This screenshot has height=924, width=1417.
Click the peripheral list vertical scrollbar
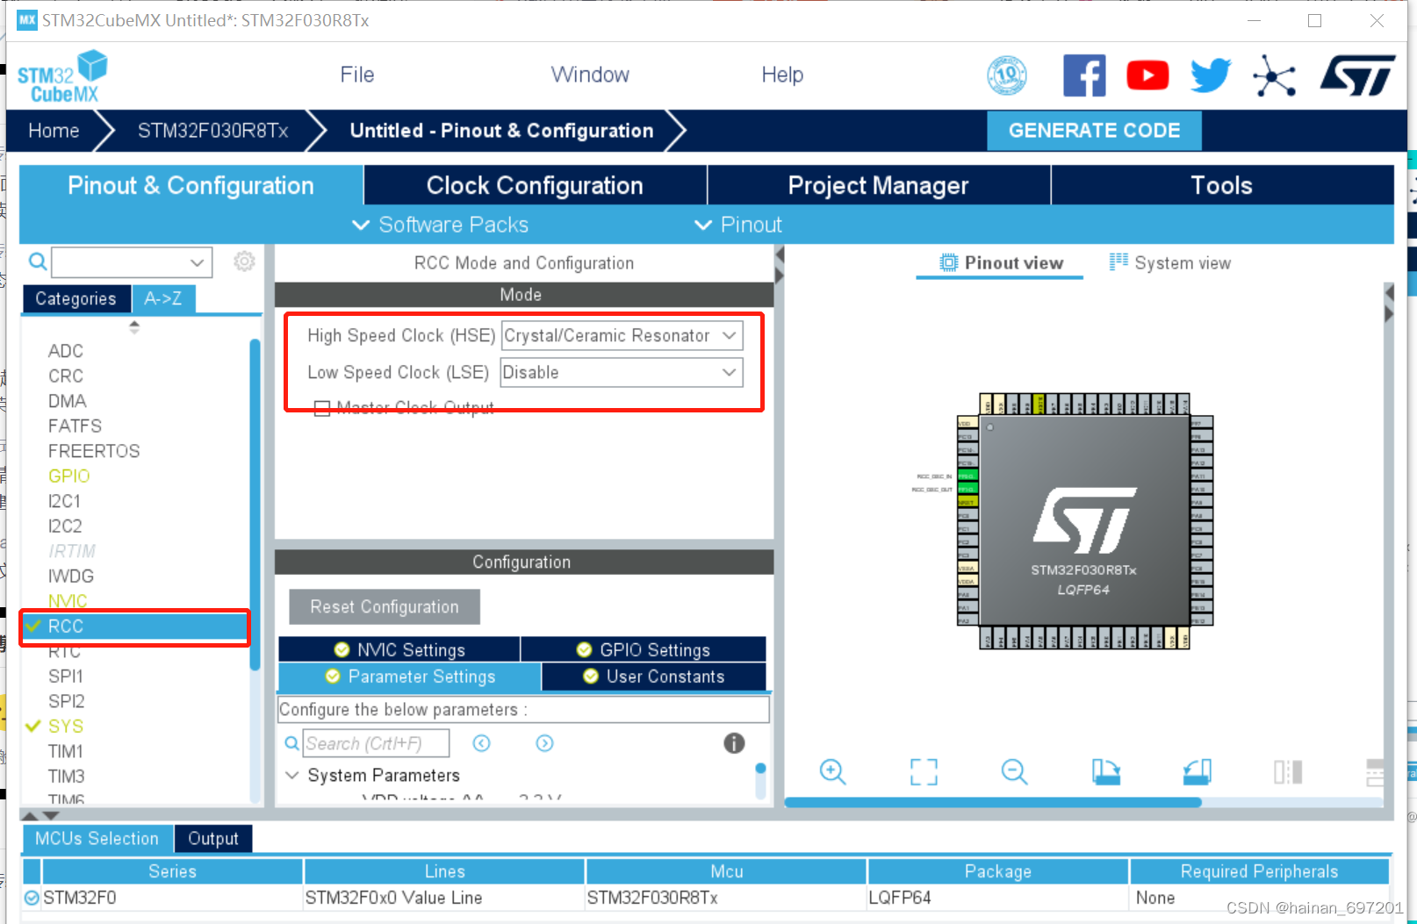click(x=255, y=505)
